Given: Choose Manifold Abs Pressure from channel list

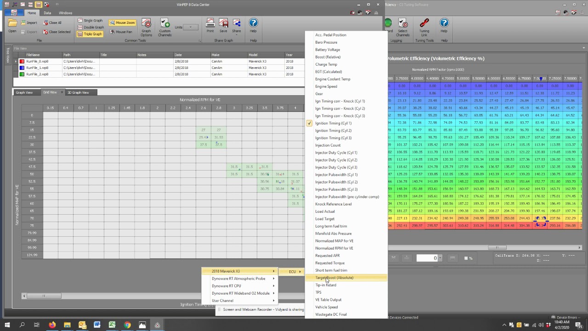Looking at the screenshot, I should click(x=346, y=234).
